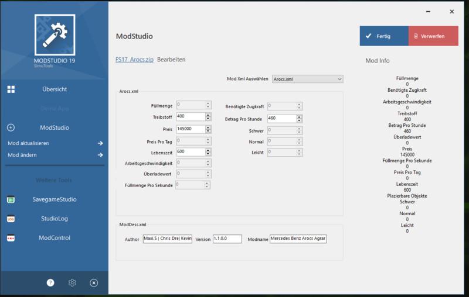Click the help question mark icon
The width and height of the screenshot is (469, 297).
point(50,282)
